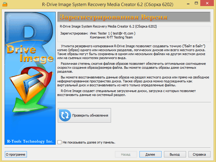Click the Зарегистрированная Версия header banner
The image size is (216, 162).
pyautogui.click(x=134, y=17)
